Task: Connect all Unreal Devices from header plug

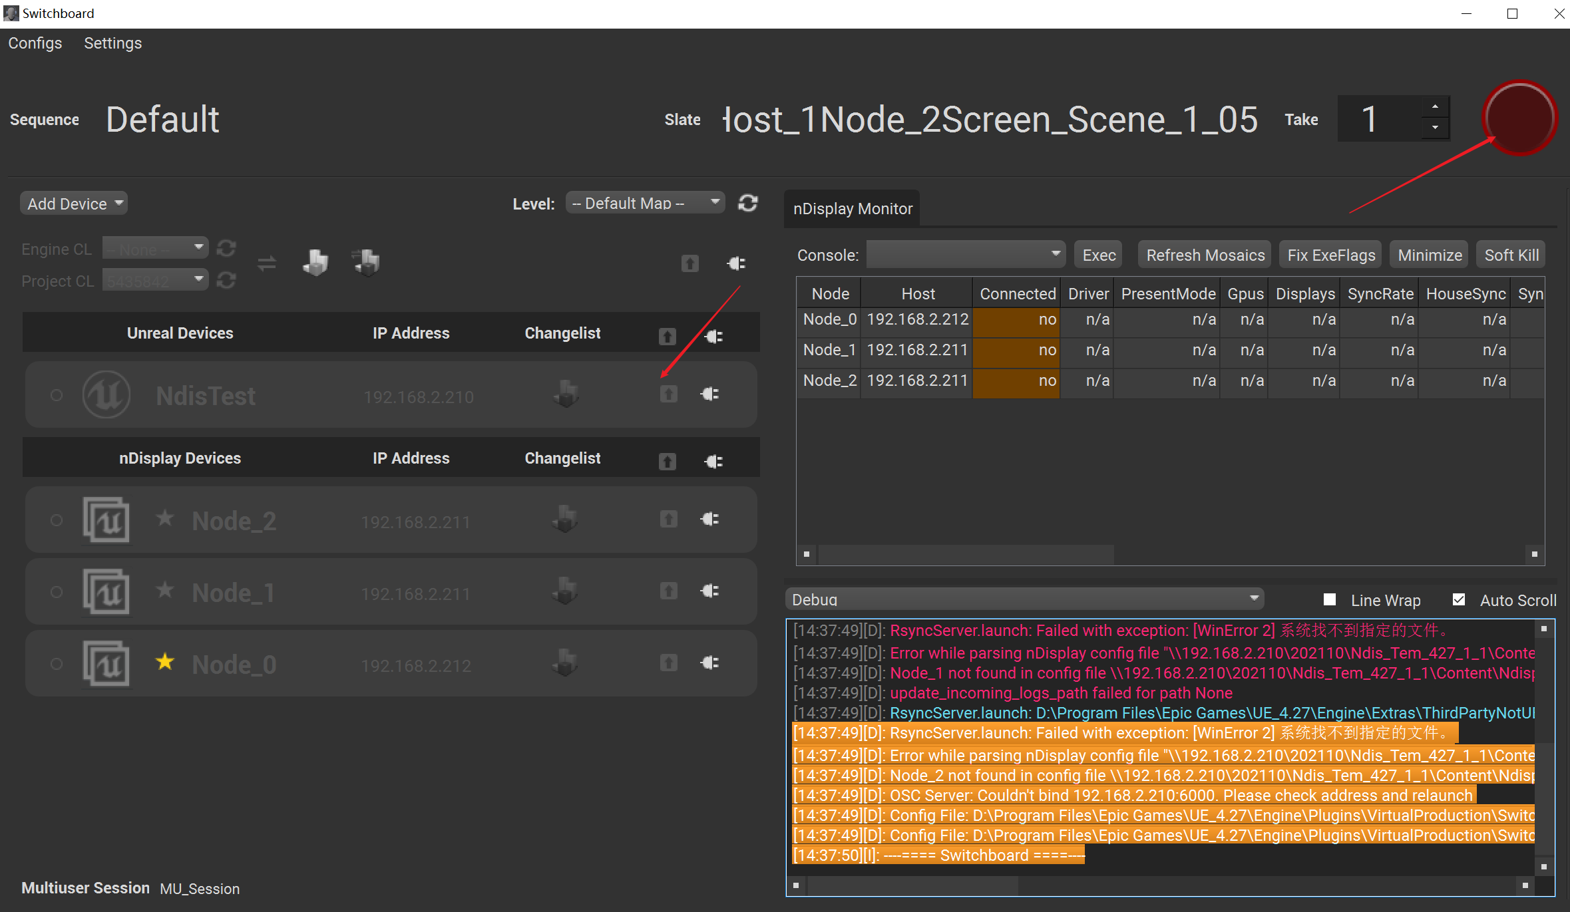Action: coord(713,337)
